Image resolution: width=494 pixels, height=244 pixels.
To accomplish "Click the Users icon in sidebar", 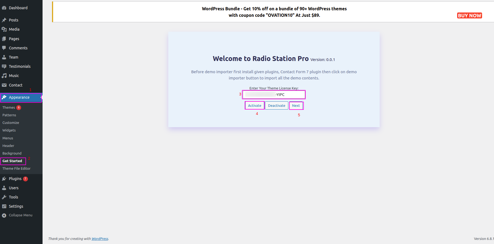I will tap(4, 188).
